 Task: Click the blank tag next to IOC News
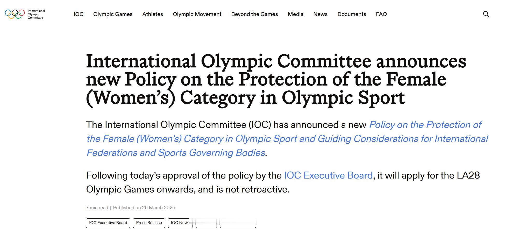pos(206,223)
